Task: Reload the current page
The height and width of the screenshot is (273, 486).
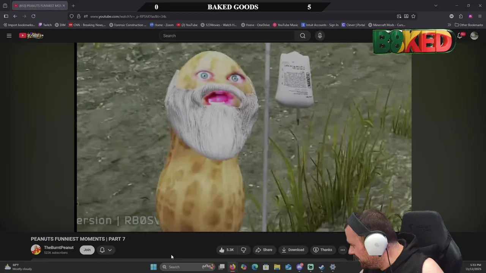Action: [x=33, y=16]
